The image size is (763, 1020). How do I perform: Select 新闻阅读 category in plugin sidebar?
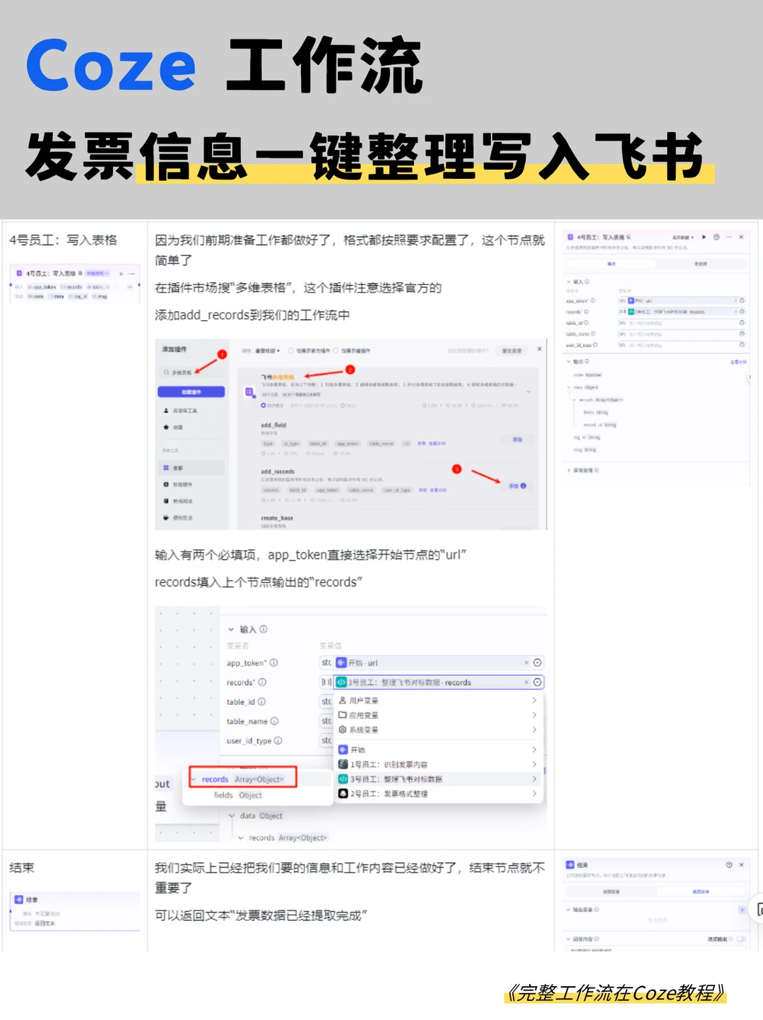click(178, 501)
